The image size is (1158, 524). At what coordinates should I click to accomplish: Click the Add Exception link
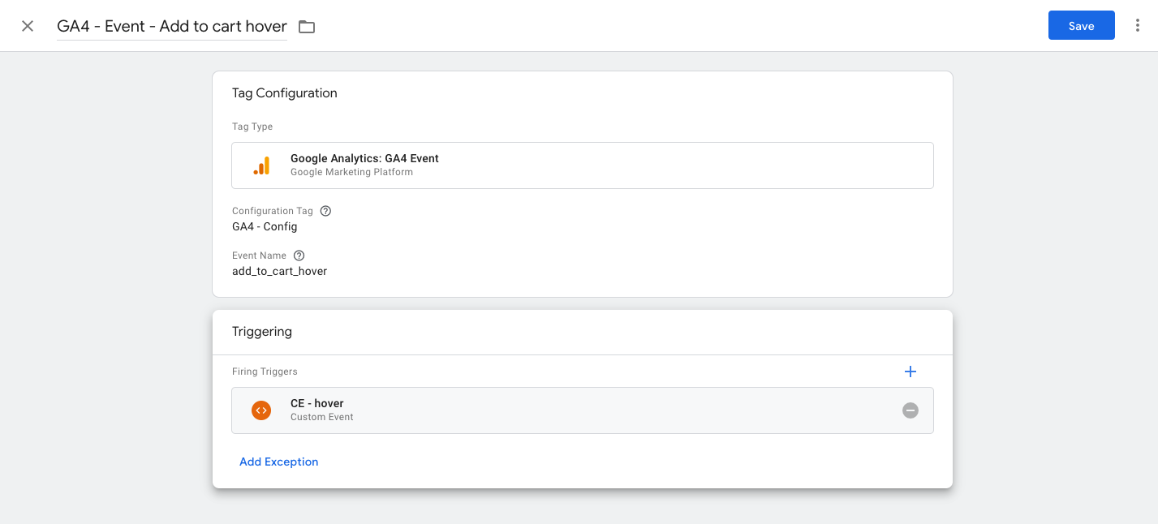[x=278, y=462]
